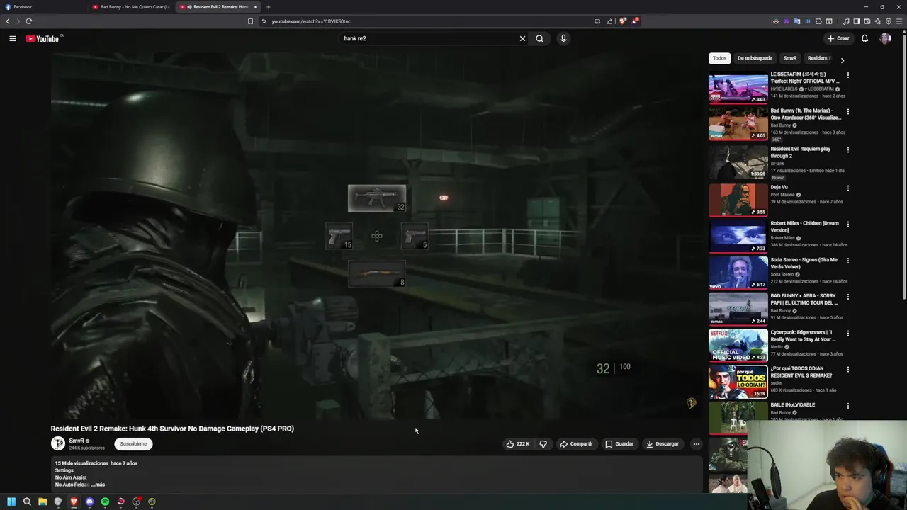The width and height of the screenshot is (907, 510).
Task: Go back with browser back arrow
Action: tap(8, 21)
